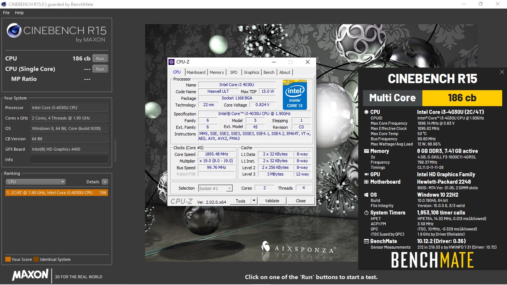Image resolution: width=507 pixels, height=285 pixels.
Task: Switch to SPD tab in CPU-Z
Action: (x=233, y=72)
